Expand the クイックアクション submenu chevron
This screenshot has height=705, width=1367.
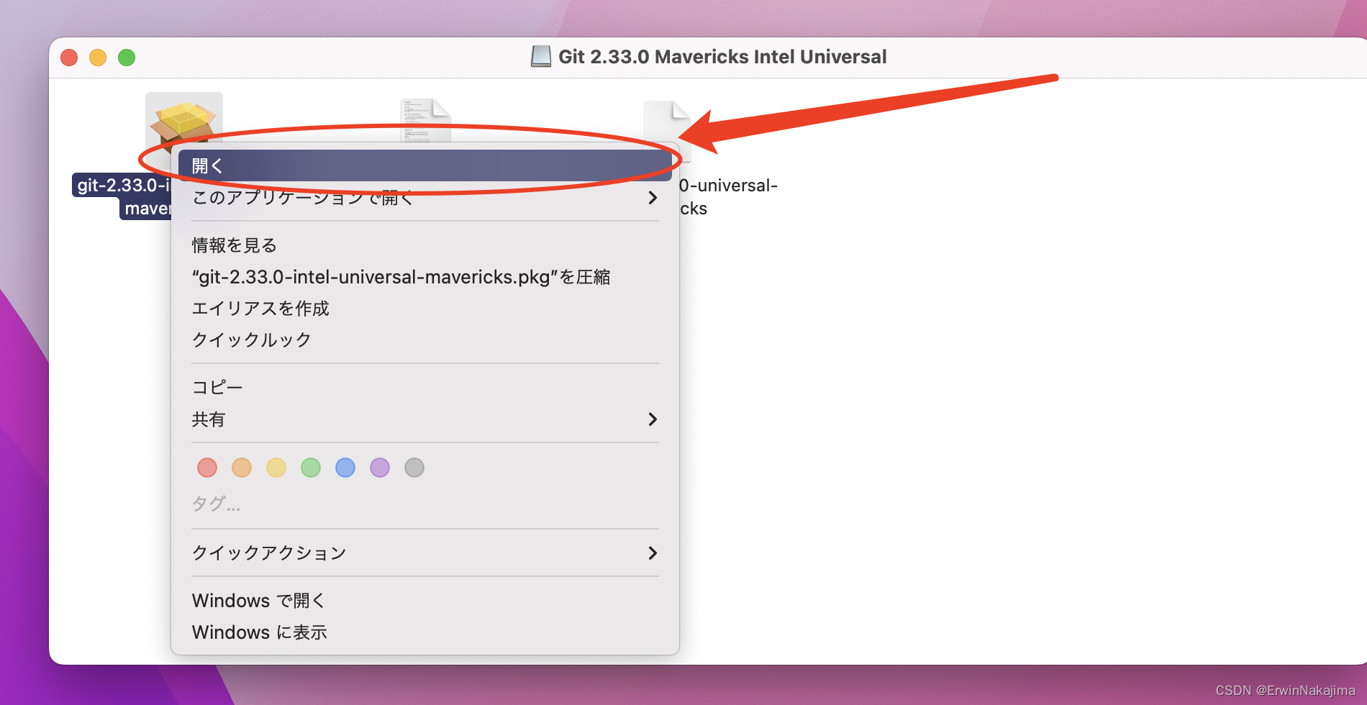click(653, 552)
